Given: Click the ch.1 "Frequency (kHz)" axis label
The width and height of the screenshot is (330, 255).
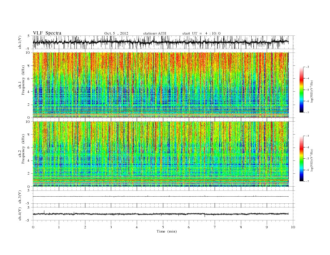Looking at the screenshot, I should 23,80.
